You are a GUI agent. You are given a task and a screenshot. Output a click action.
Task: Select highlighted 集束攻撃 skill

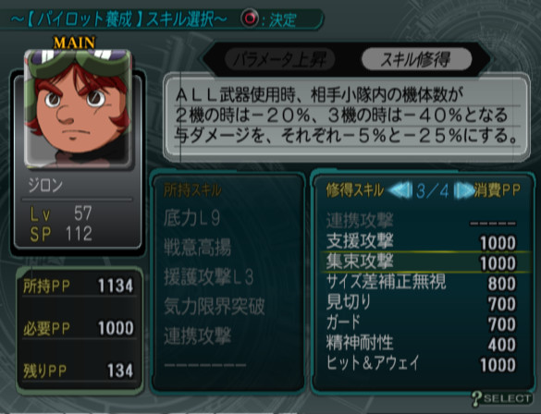(424, 262)
